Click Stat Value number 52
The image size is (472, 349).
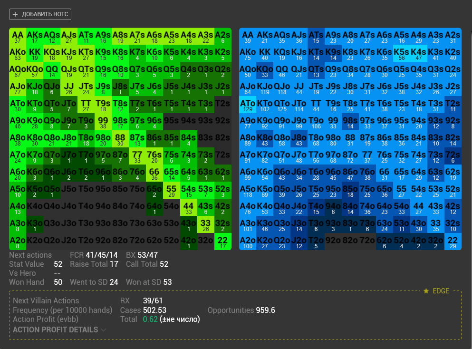[x=58, y=264]
